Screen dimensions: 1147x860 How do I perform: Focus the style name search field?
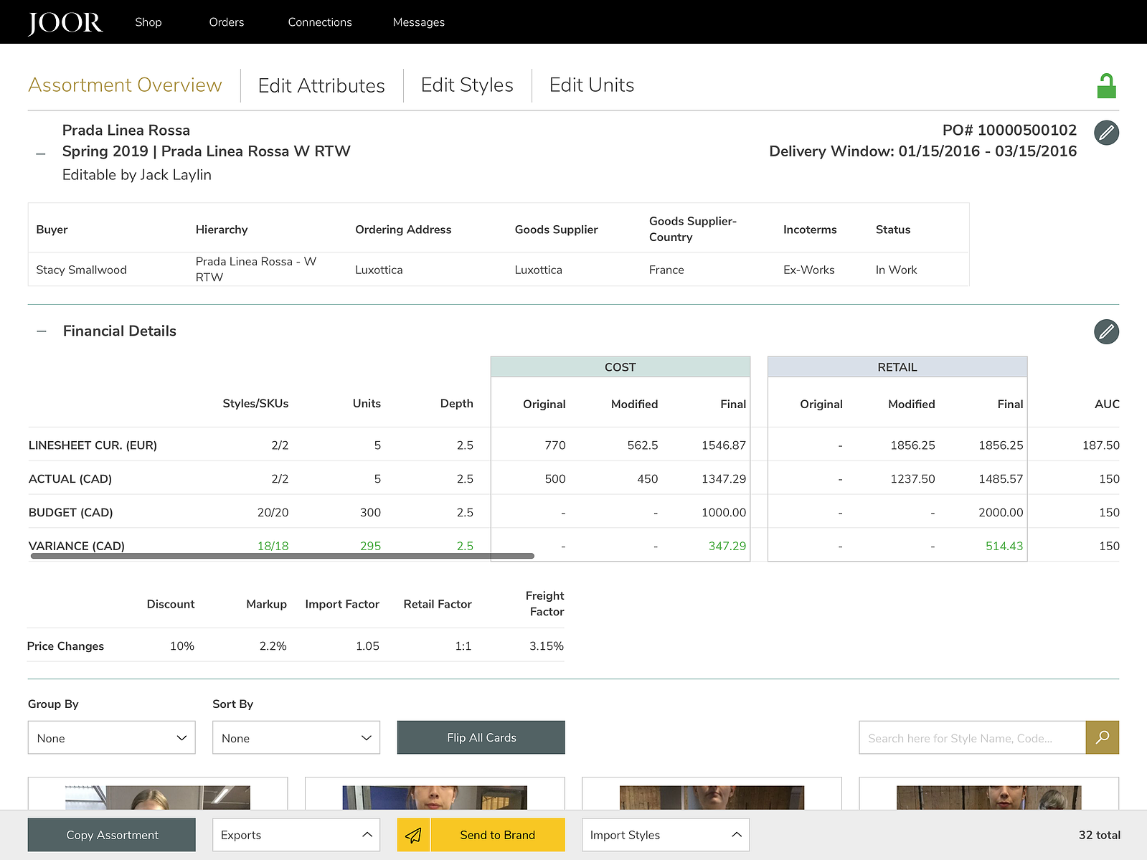pyautogui.click(x=972, y=737)
